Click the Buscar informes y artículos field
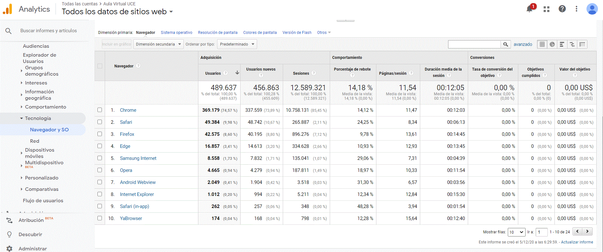 [49, 31]
